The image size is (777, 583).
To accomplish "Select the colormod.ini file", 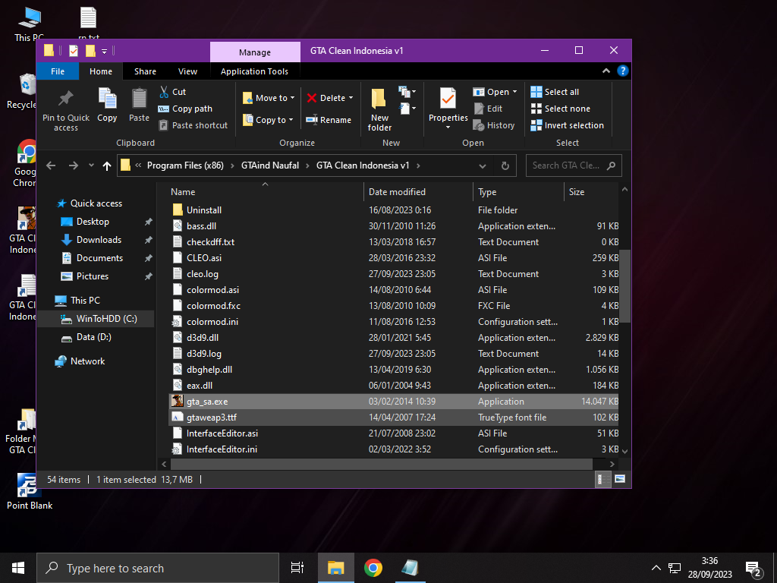I will (394, 322).
